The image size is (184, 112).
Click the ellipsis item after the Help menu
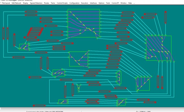pyautogui.click(x=134, y=3)
